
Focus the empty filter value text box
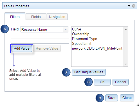tap(40, 41)
